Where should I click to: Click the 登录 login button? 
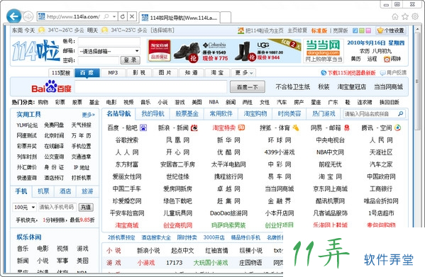click(x=130, y=60)
